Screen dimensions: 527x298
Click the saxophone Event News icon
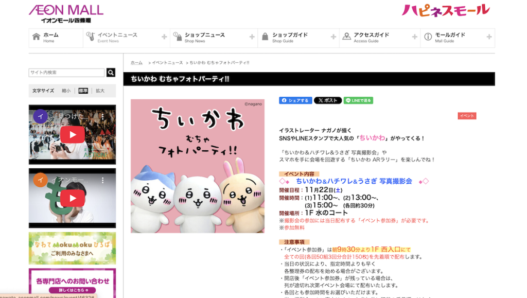pos(91,37)
